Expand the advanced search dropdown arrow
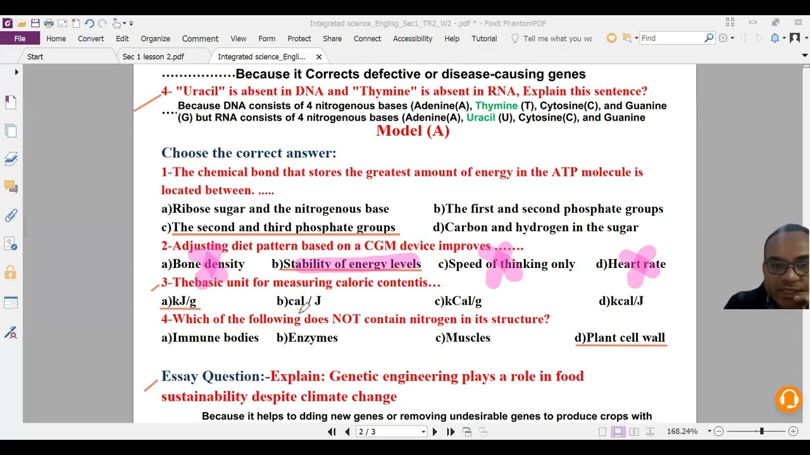The image size is (810, 455). (x=636, y=39)
